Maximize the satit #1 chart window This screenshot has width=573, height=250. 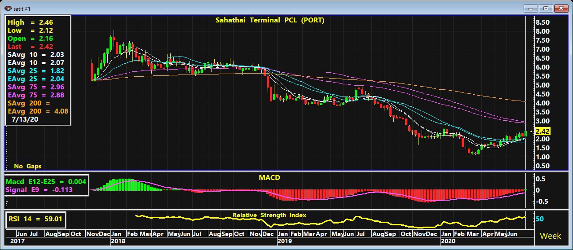point(546,8)
